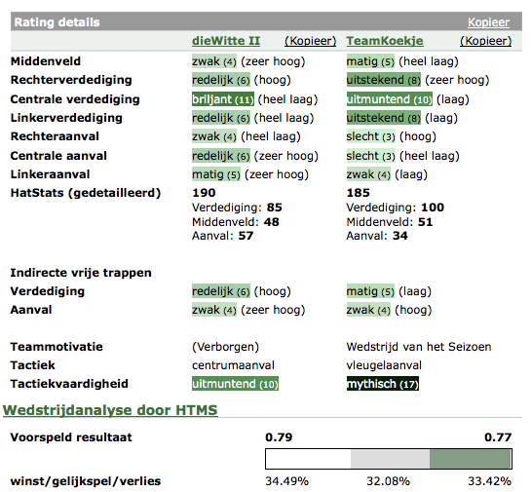The height and width of the screenshot is (492, 531).
Task: Click the Tactiekvaardigheid row label
Action: coord(69,384)
